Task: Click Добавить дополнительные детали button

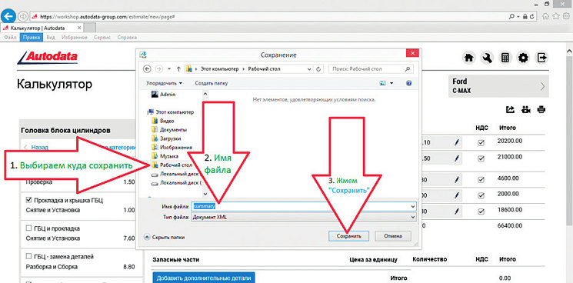Action: tap(204, 278)
